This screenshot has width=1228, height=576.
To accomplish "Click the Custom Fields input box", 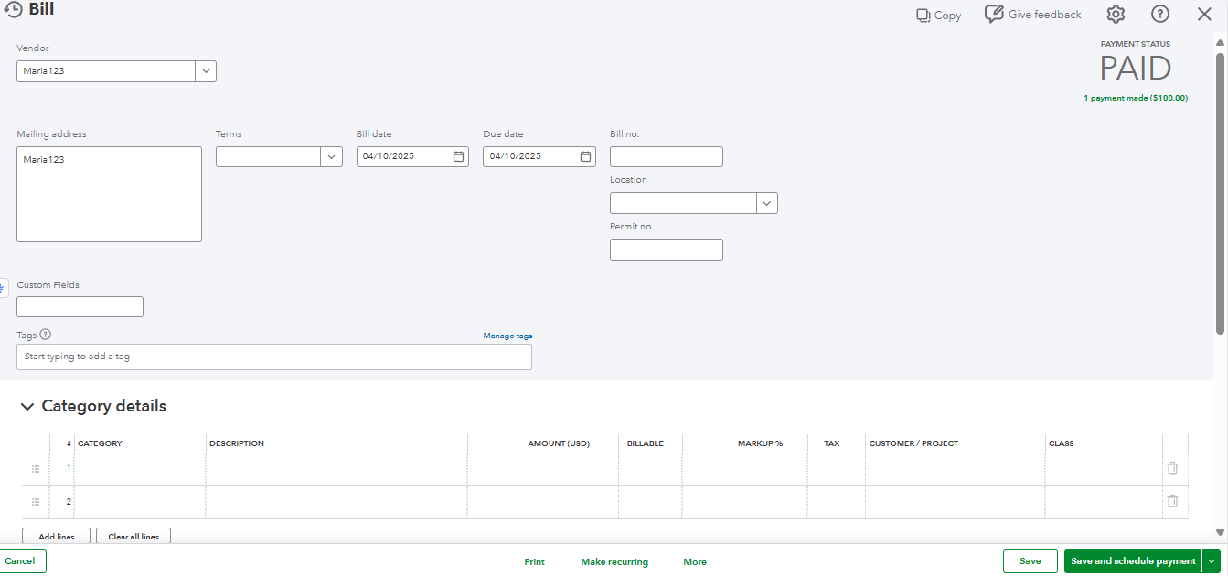I will [80, 307].
